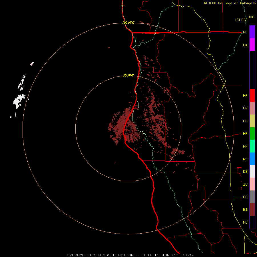257x257 pixels.
Task: Click the DS white legend swatch
Action: 252,171
